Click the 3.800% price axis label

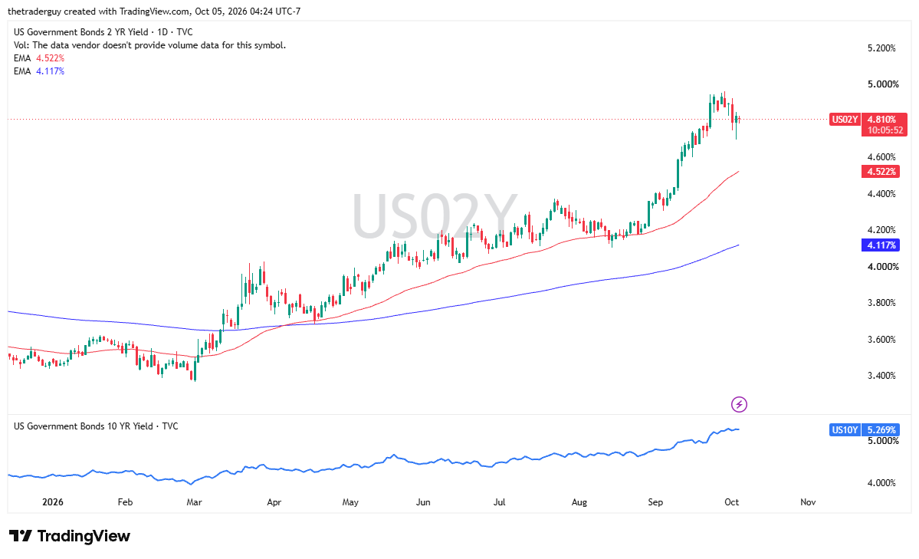(x=881, y=303)
